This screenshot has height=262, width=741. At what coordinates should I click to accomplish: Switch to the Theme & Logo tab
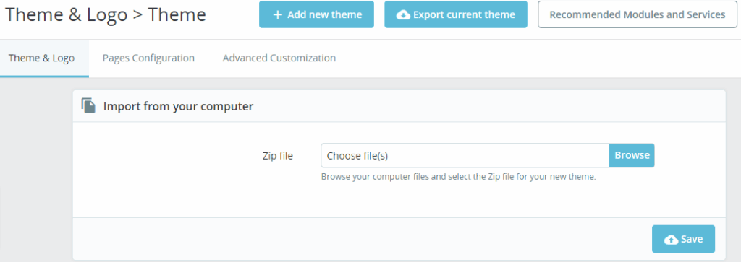41,58
